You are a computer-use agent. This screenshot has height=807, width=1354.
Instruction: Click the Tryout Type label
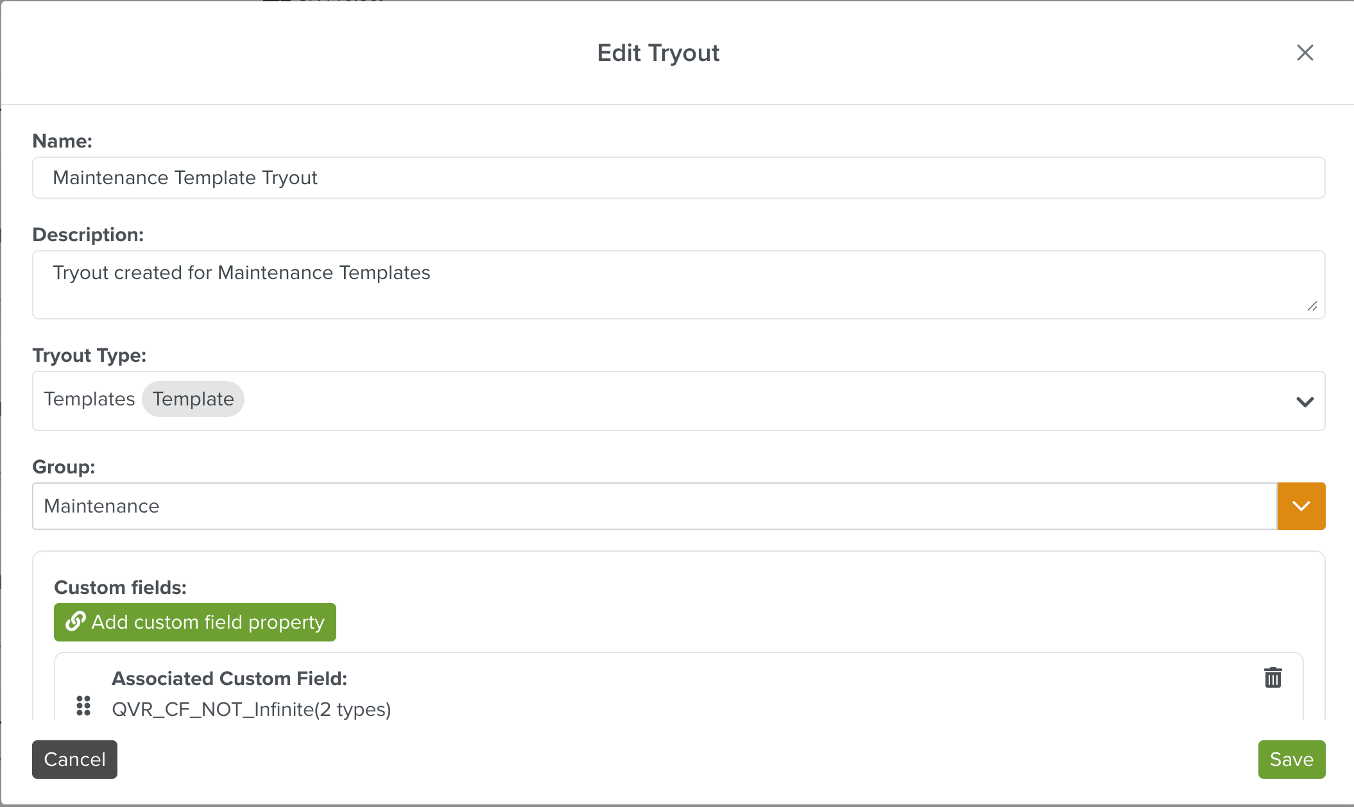tap(89, 355)
